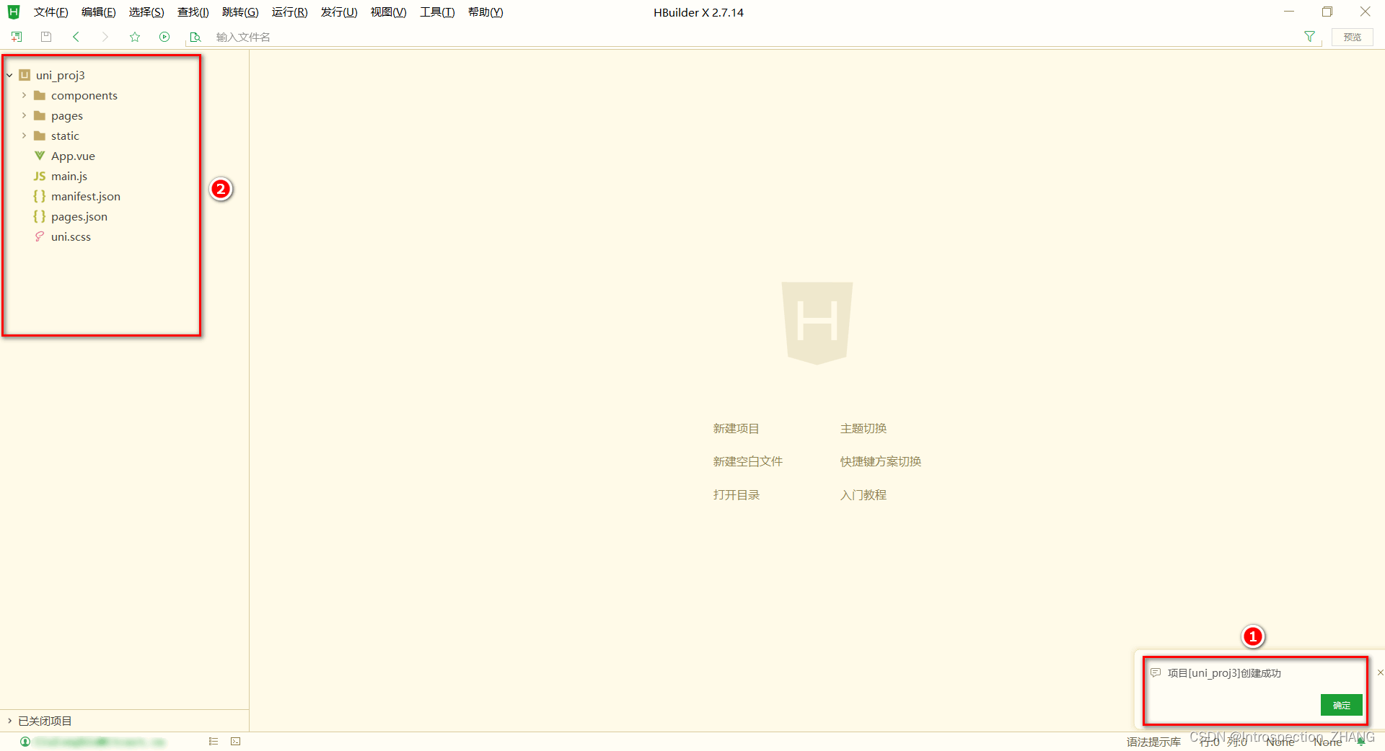Click the HBuilder X logo icon

pos(14,12)
